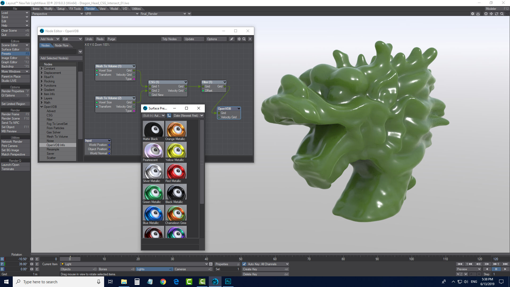Screen dimensions: 510x287
Task: Click the viewport zoom magnifier icon
Action: pyautogui.click(x=502, y=14)
